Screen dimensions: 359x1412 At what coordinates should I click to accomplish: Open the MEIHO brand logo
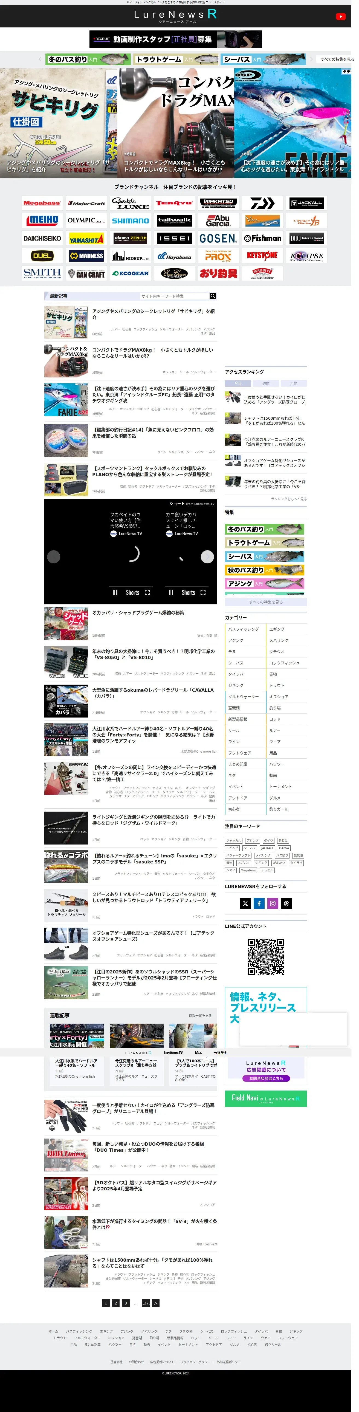coord(42,220)
